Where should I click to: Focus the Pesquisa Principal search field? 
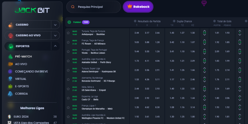[x=94, y=7]
